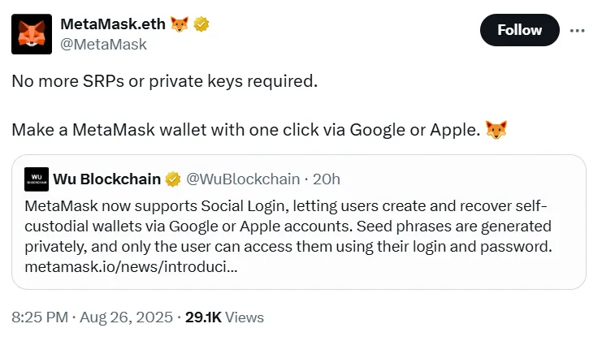The height and width of the screenshot is (341, 589).
Task: Click the 29.1K Views counter
Action: [x=224, y=317]
